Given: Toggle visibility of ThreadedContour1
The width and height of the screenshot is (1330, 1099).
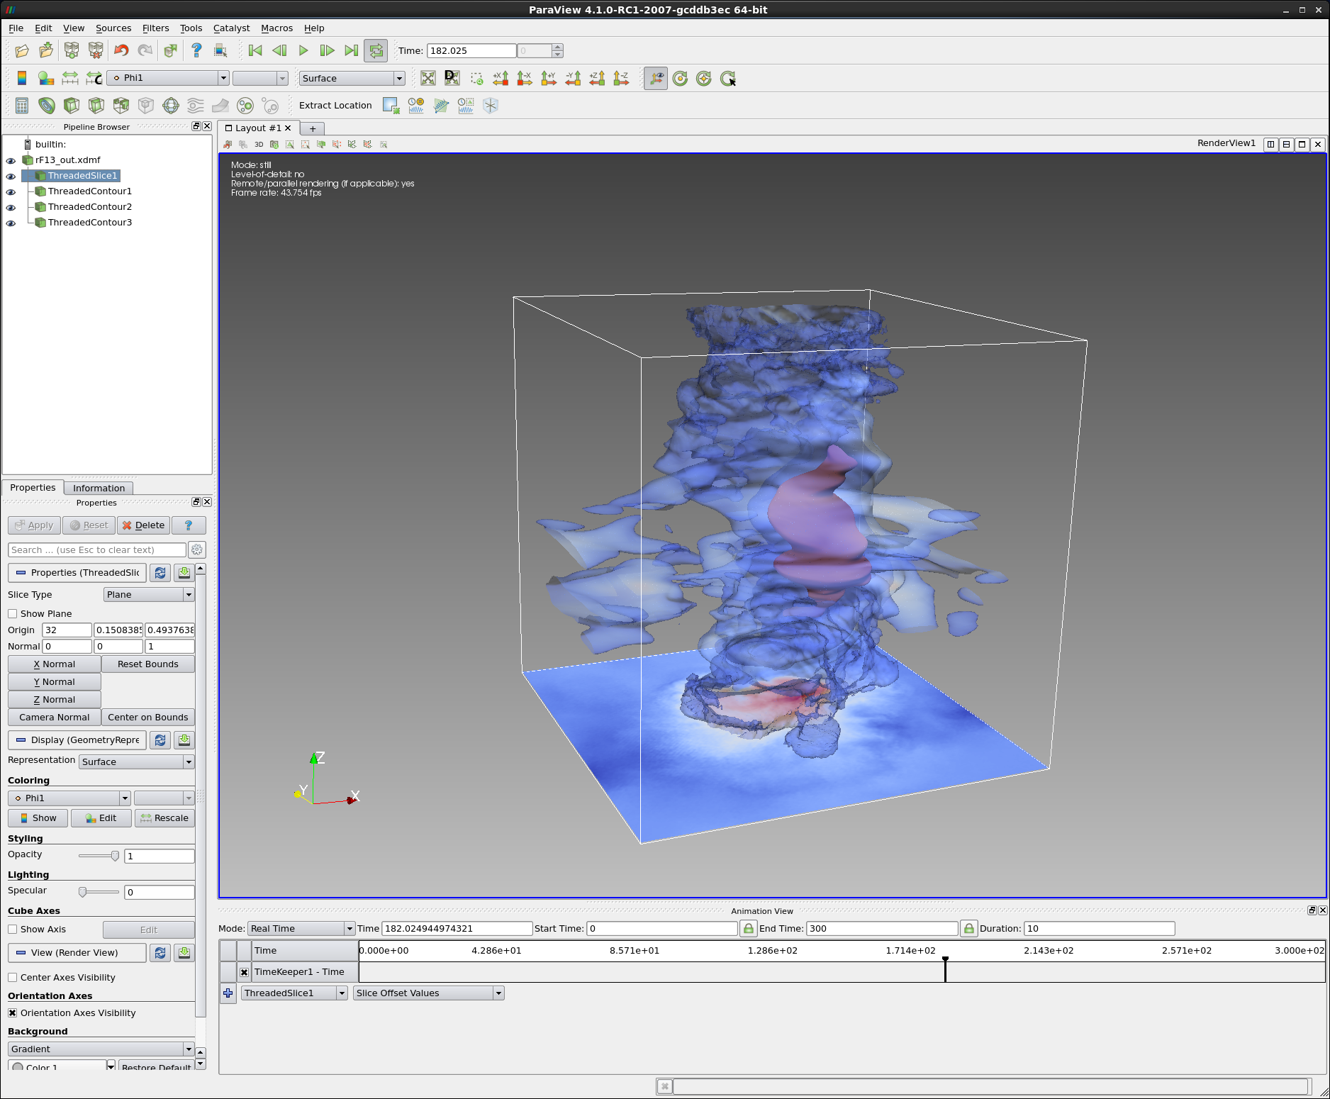Looking at the screenshot, I should tap(11, 191).
